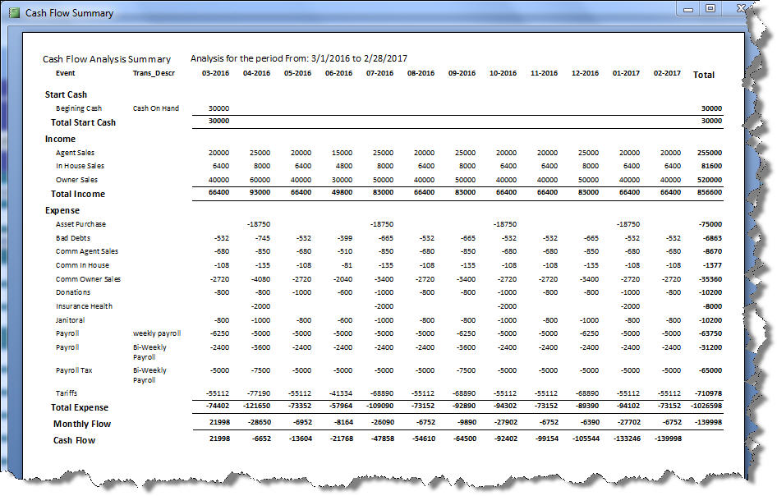The height and width of the screenshot is (496, 777).
Task: Click Agent Sales total '255000'
Action: (x=709, y=153)
